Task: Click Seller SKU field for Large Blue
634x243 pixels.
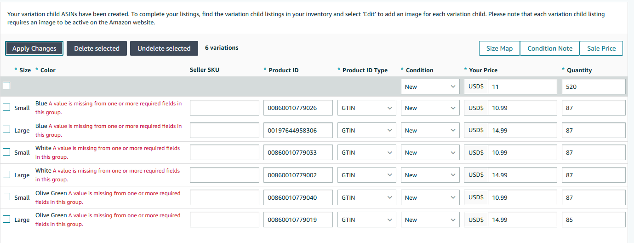Action: tap(224, 130)
